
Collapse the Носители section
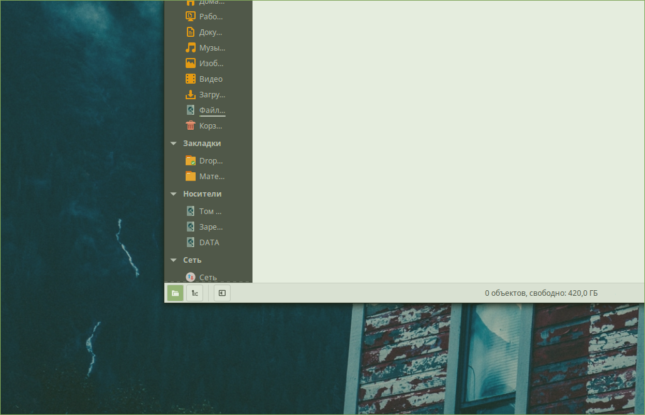[174, 194]
